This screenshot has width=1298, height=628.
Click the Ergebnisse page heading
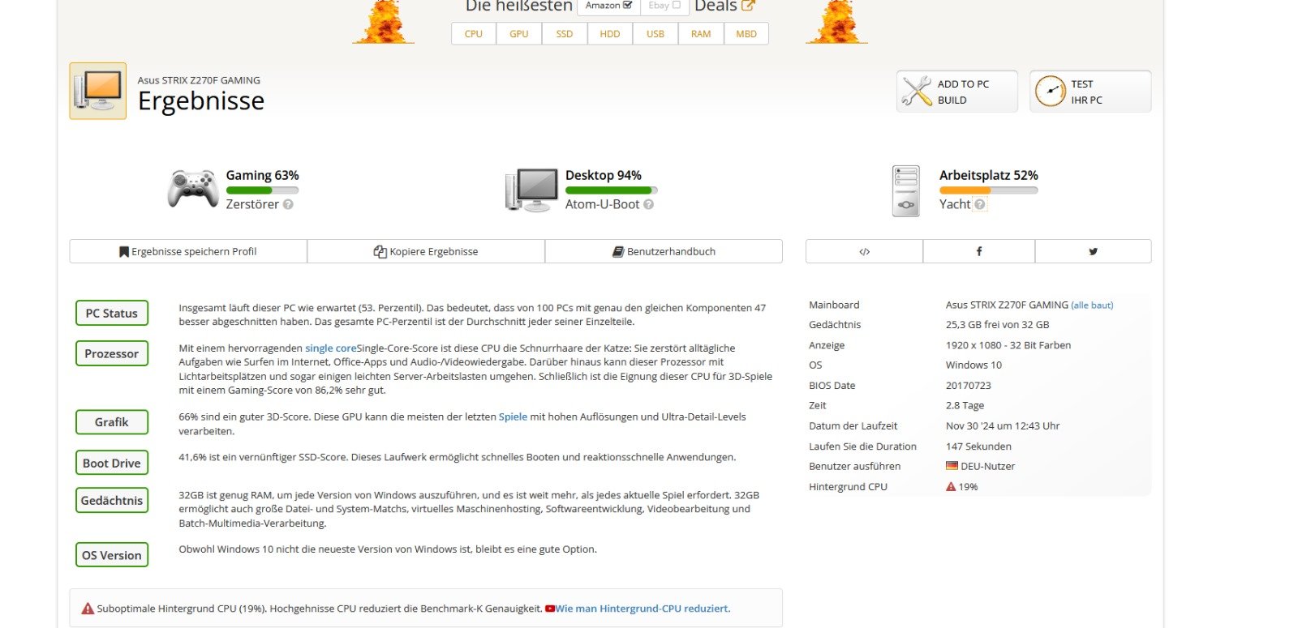click(201, 101)
